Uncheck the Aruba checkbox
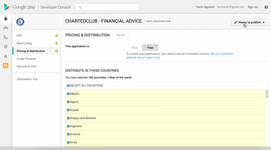This screenshot has height=150, width=271. coord(68,142)
